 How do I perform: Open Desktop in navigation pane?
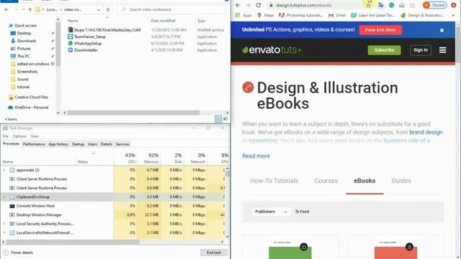tap(21, 33)
